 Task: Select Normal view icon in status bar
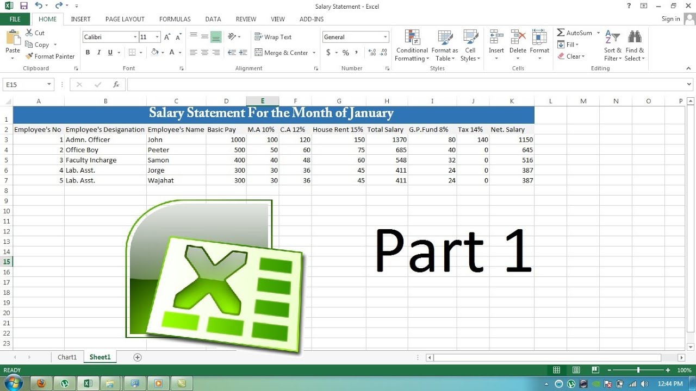click(x=556, y=370)
